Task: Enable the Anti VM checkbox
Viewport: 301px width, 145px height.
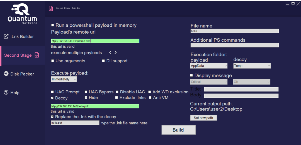Action: click(x=150, y=97)
